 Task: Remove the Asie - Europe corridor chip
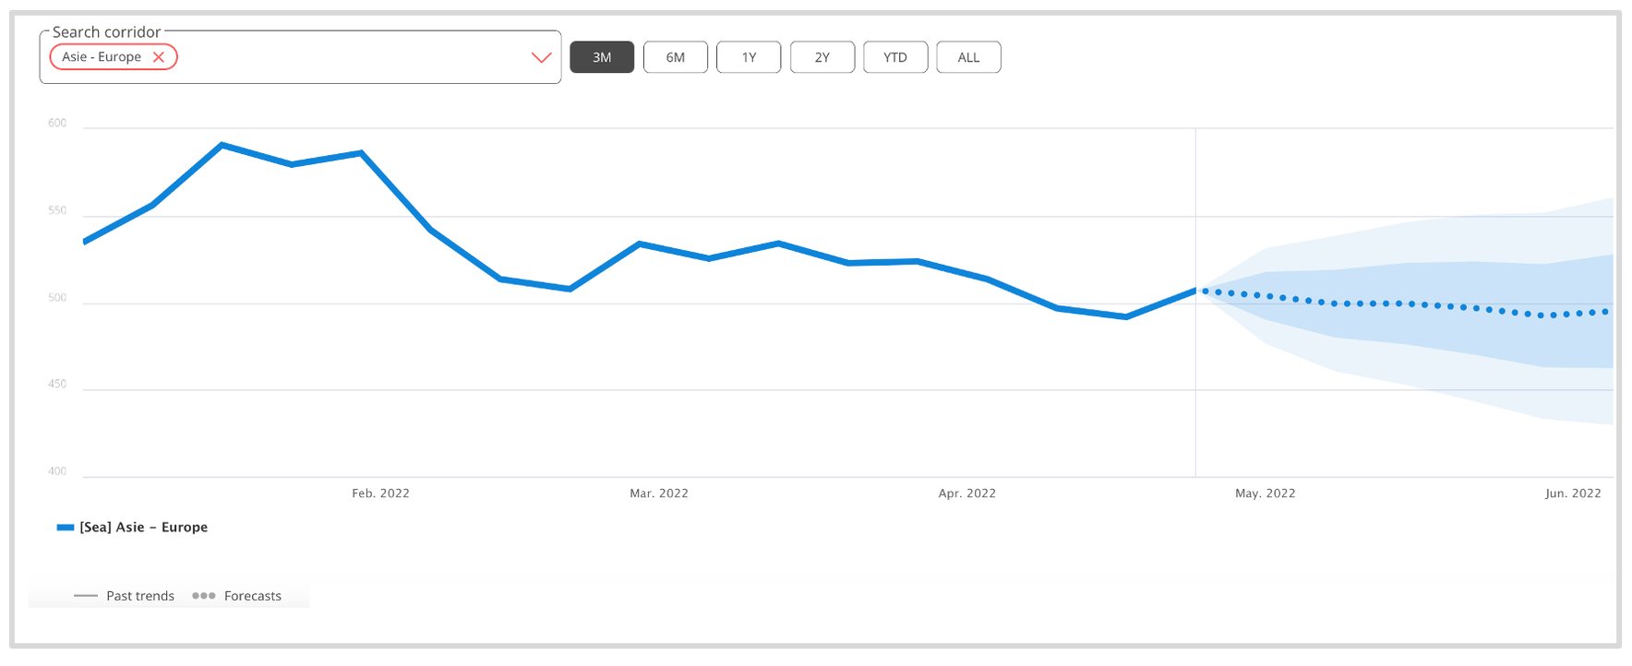coord(159,57)
